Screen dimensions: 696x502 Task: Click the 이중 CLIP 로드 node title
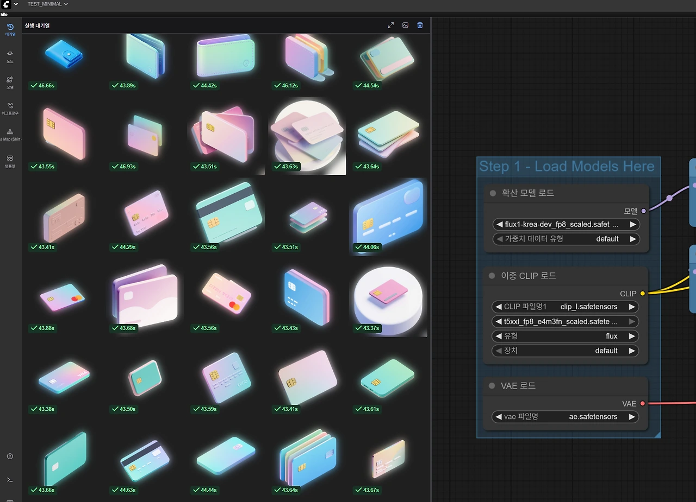pos(529,276)
